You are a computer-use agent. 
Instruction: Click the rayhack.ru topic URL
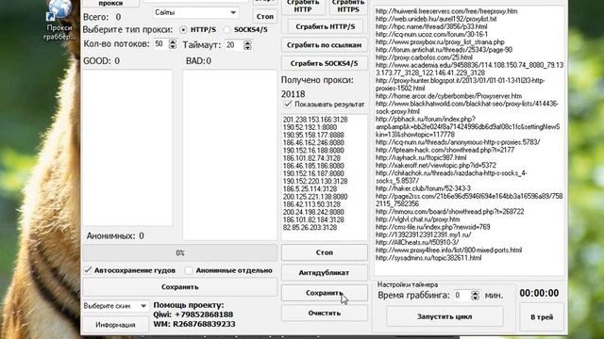(421, 157)
